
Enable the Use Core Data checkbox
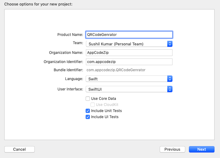click(88, 99)
